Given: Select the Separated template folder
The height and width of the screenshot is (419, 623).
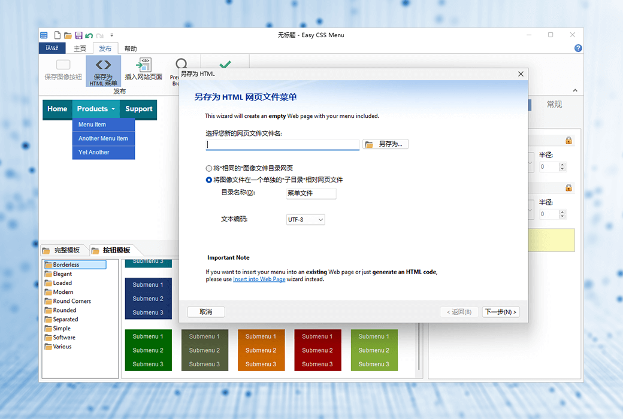Looking at the screenshot, I should coord(61,320).
